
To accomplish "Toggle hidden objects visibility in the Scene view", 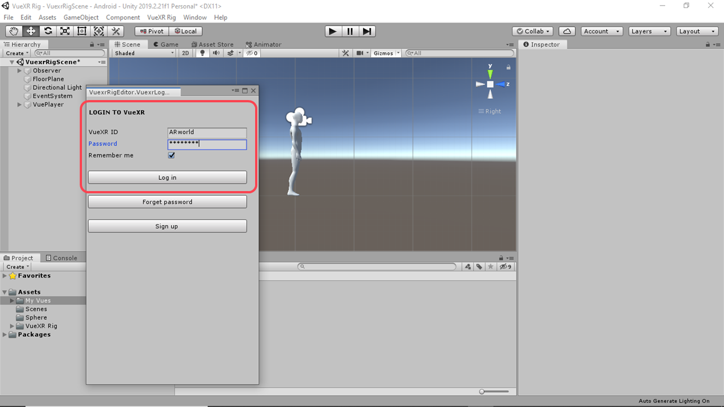I will point(252,53).
